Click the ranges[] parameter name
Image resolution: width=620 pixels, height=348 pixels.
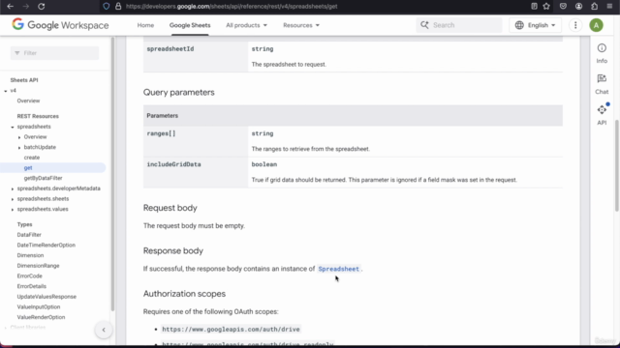pos(161,133)
